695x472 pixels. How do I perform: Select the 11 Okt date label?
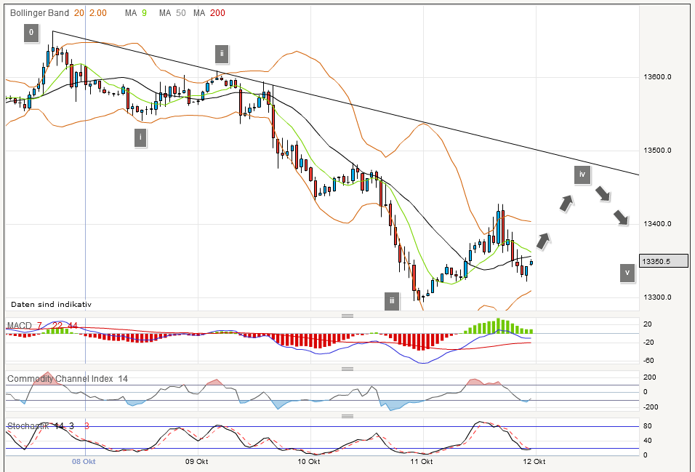(x=422, y=461)
